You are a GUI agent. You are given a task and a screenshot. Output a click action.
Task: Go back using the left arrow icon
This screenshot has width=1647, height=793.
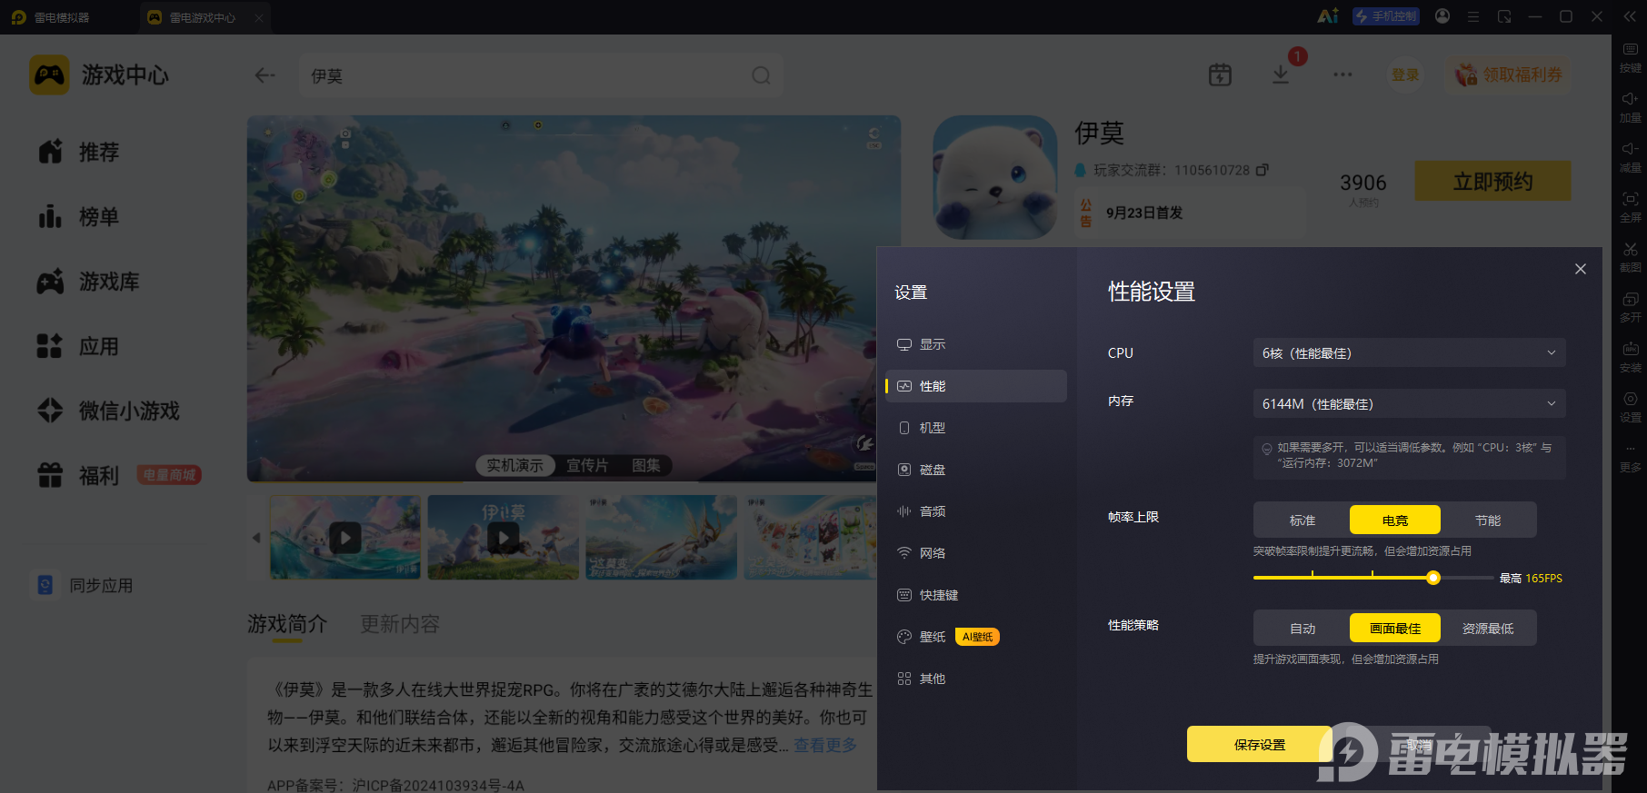(265, 75)
